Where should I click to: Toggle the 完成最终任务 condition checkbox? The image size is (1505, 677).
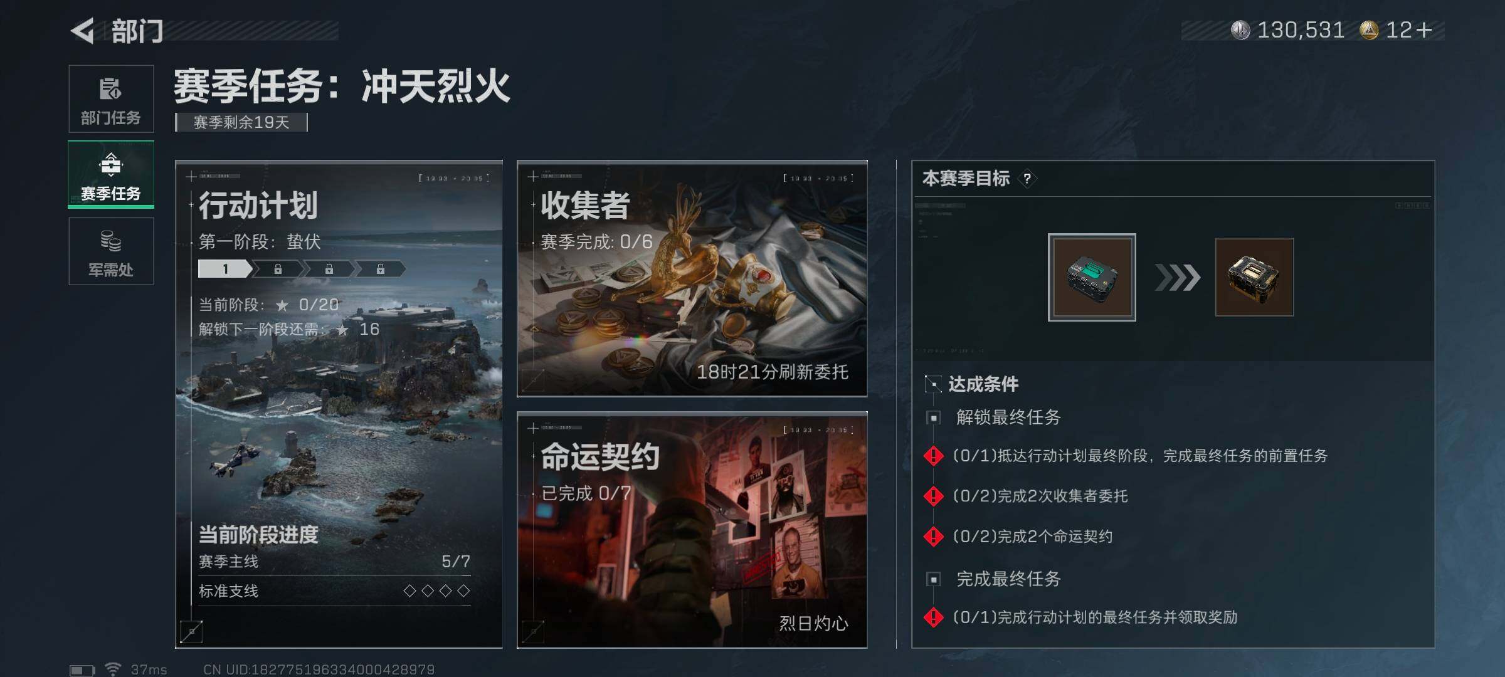click(933, 579)
